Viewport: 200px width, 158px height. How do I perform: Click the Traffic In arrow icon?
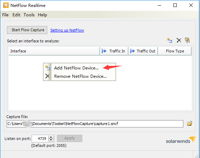104,51
